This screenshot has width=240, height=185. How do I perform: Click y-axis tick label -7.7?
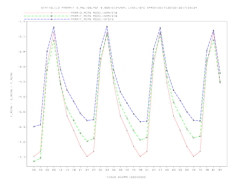pos(22,157)
